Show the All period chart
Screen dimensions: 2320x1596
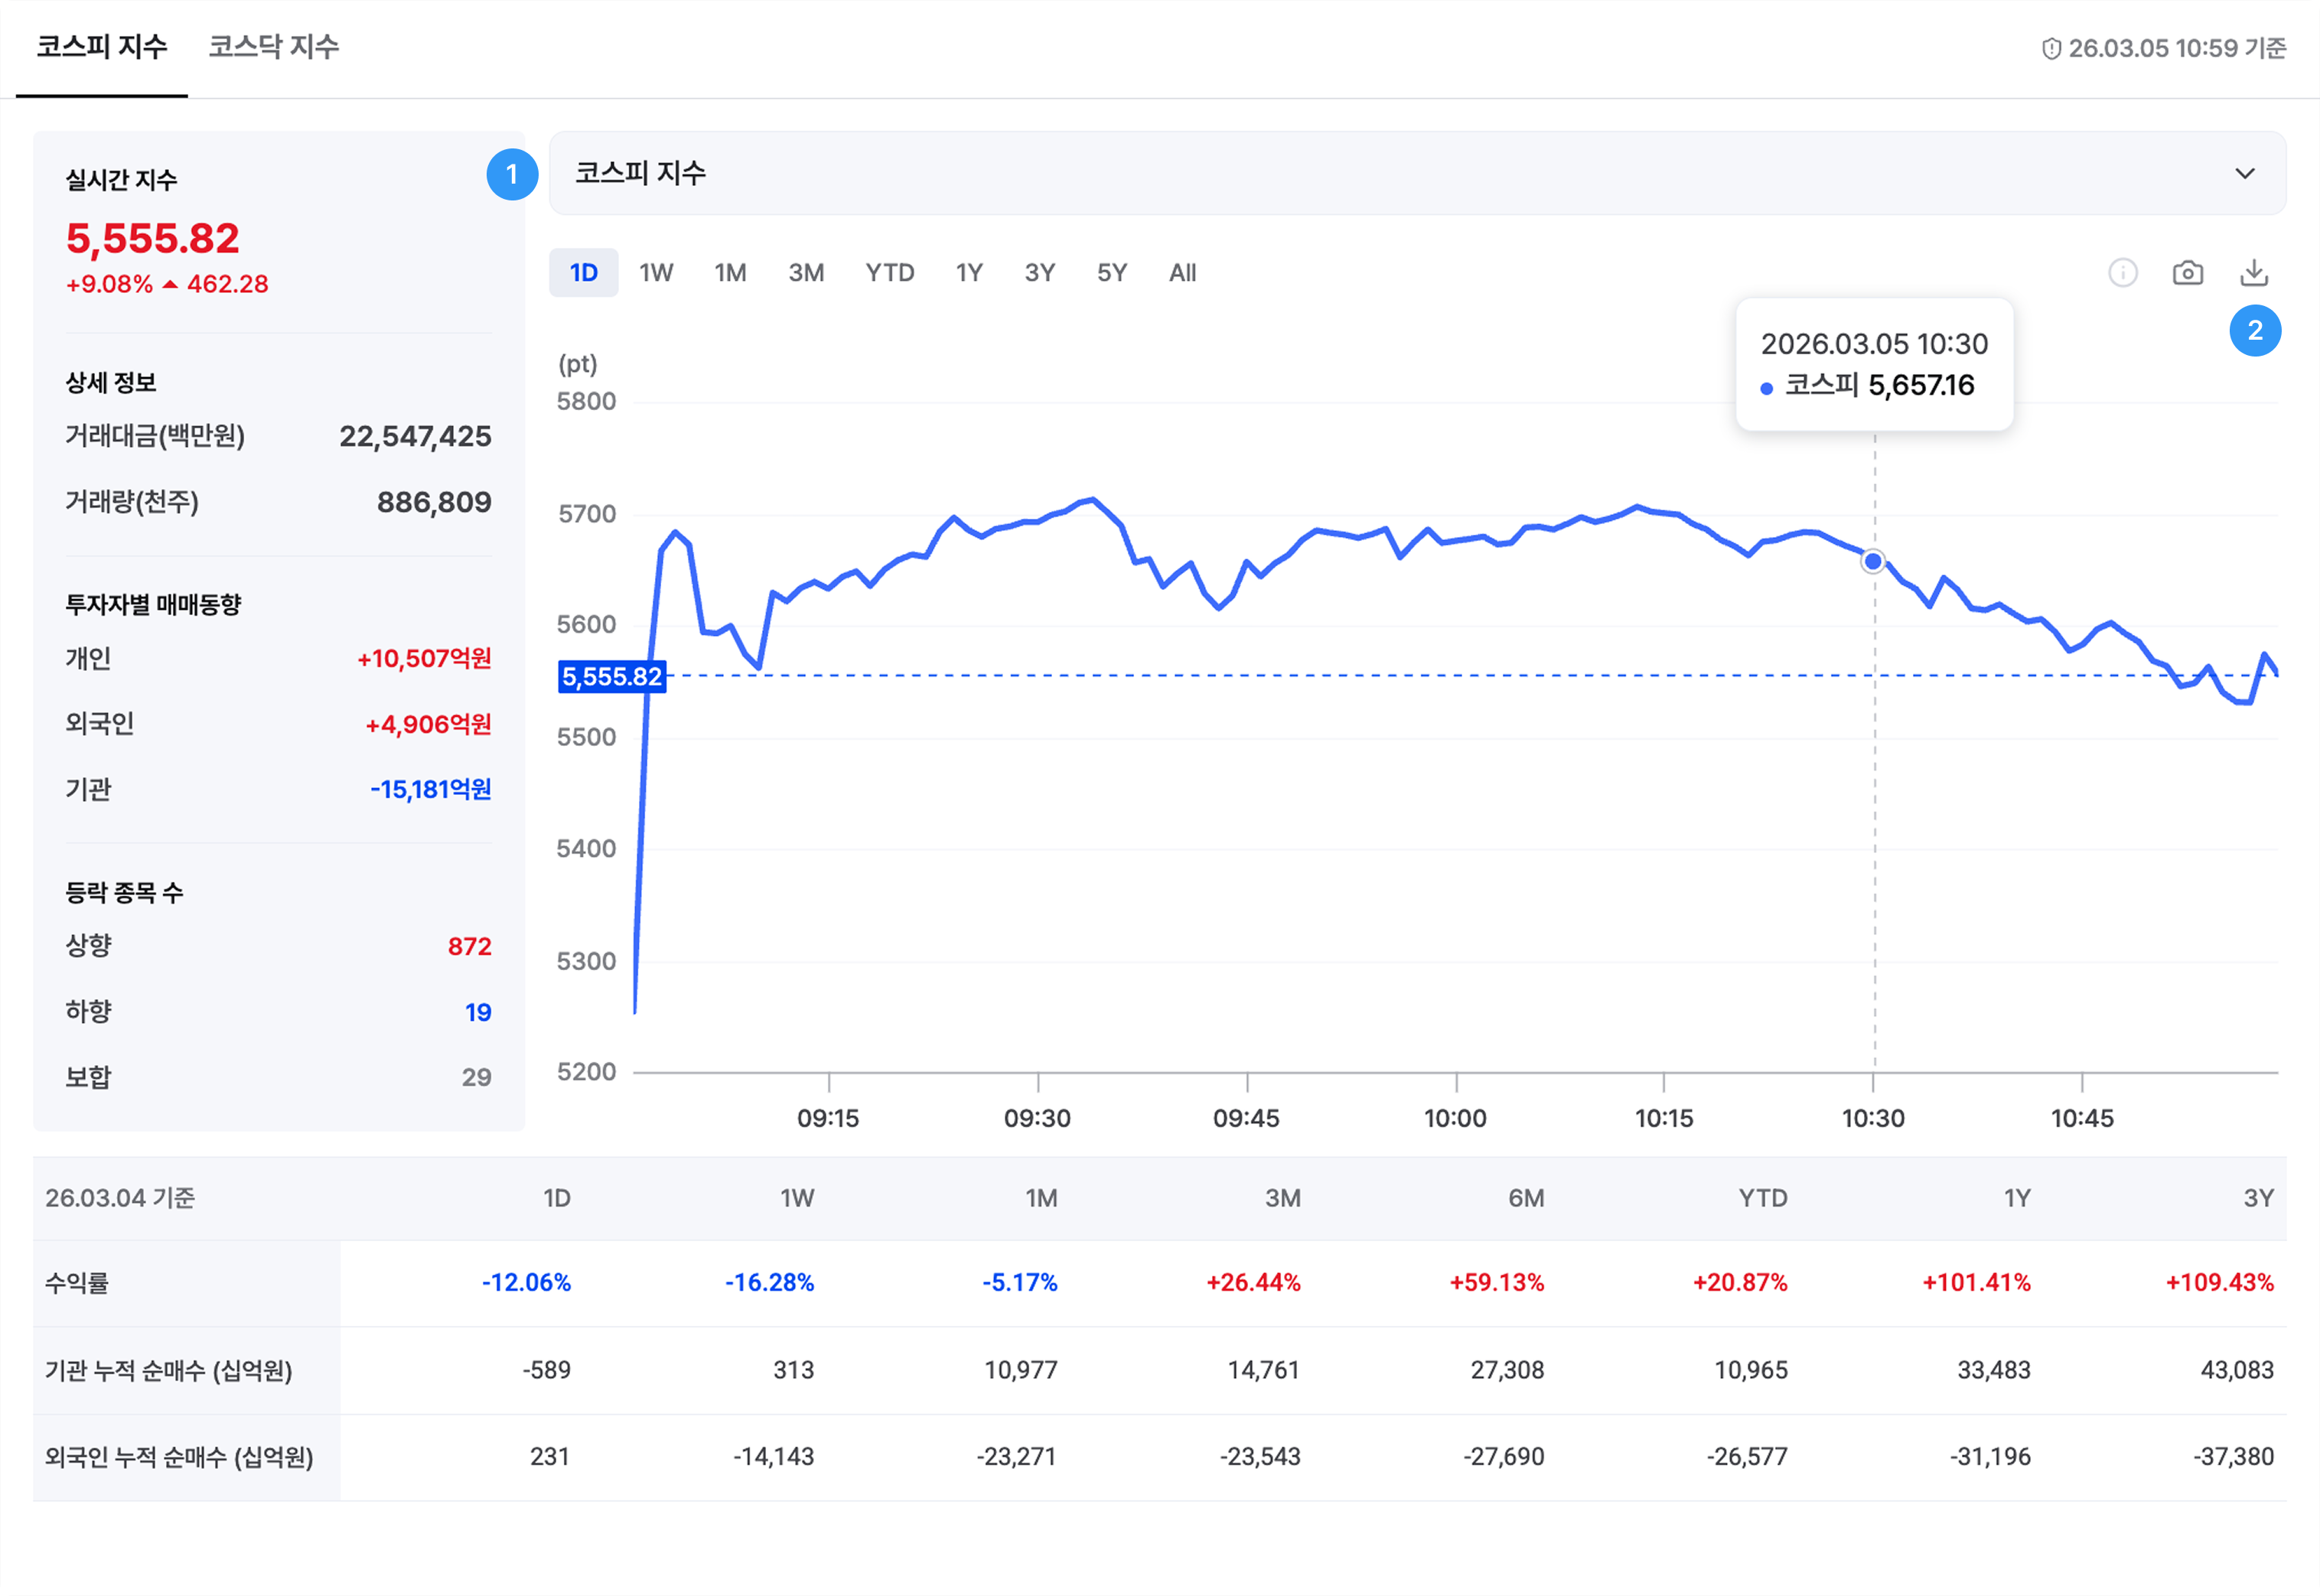point(1182,273)
